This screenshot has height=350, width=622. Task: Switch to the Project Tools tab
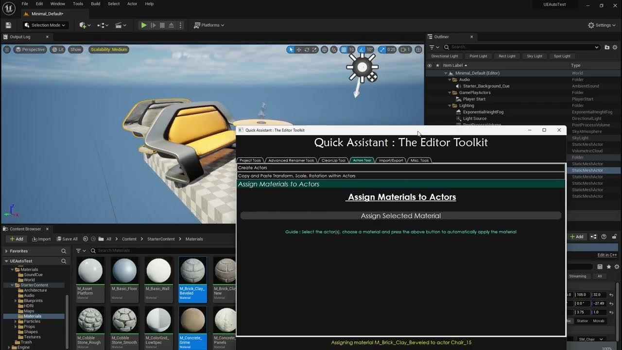coord(250,160)
